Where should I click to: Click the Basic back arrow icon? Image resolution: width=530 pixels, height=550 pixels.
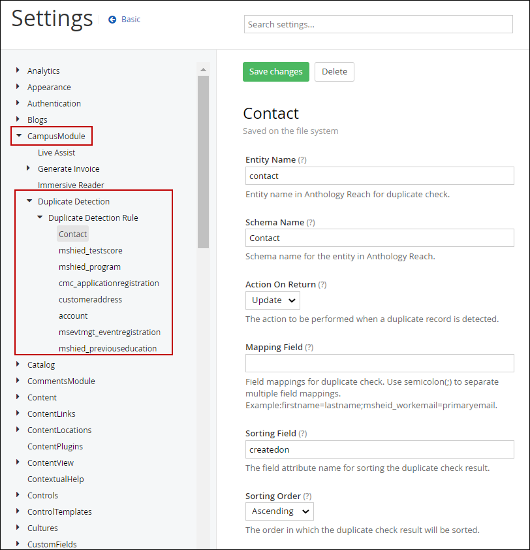[x=112, y=20]
